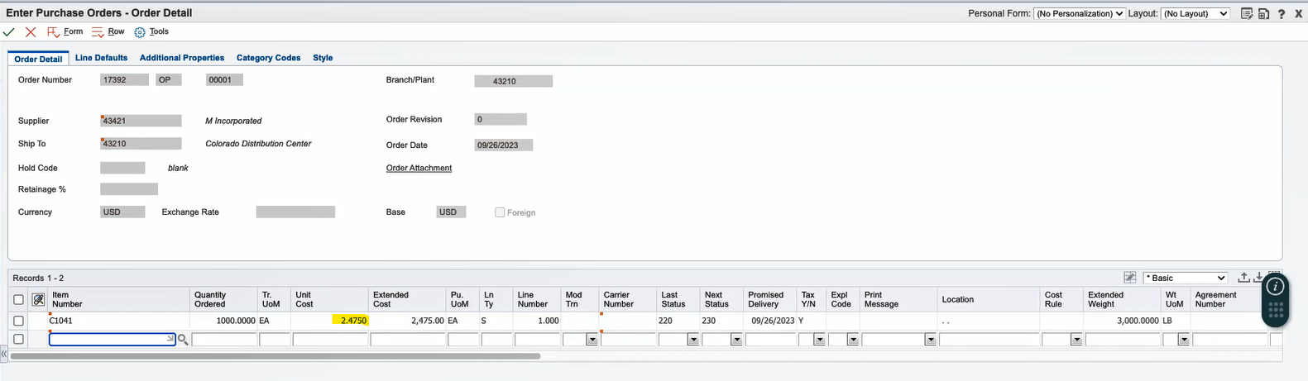Toggle the Foreign checkbox
The height and width of the screenshot is (381, 1308).
[500, 212]
